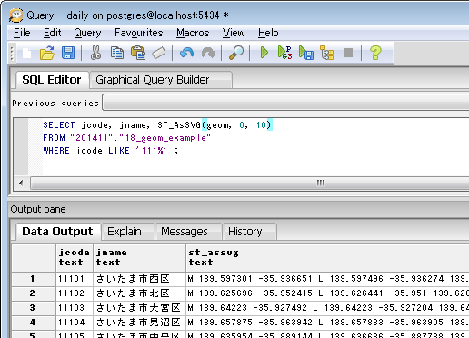Select the jname column header
469x338 pixels.
click(x=139, y=257)
